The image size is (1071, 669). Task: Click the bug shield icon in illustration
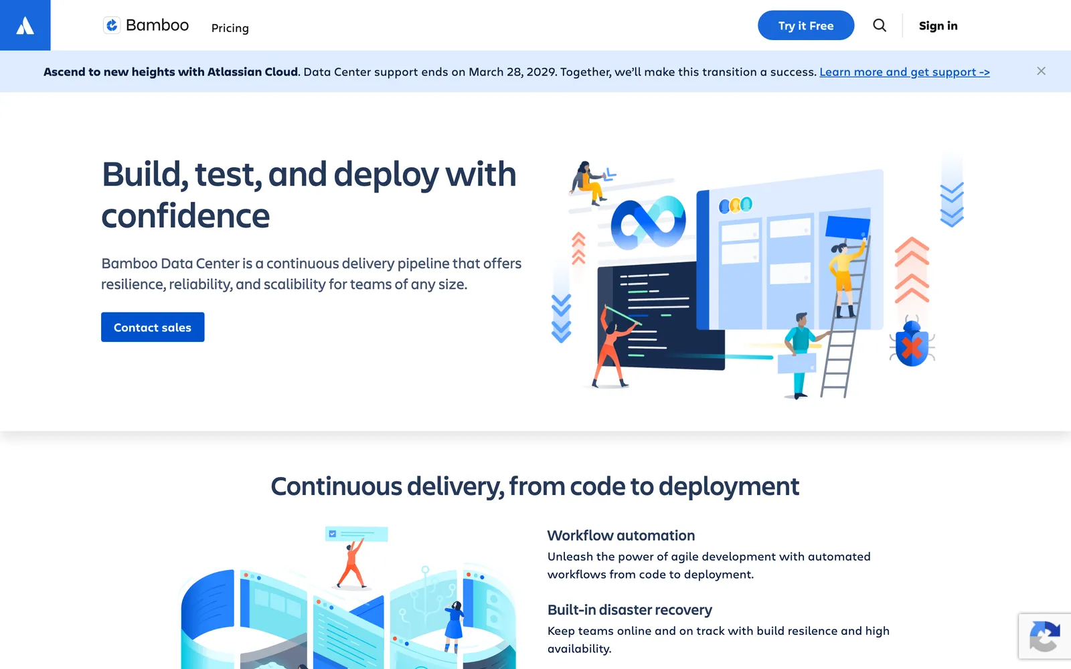click(912, 343)
